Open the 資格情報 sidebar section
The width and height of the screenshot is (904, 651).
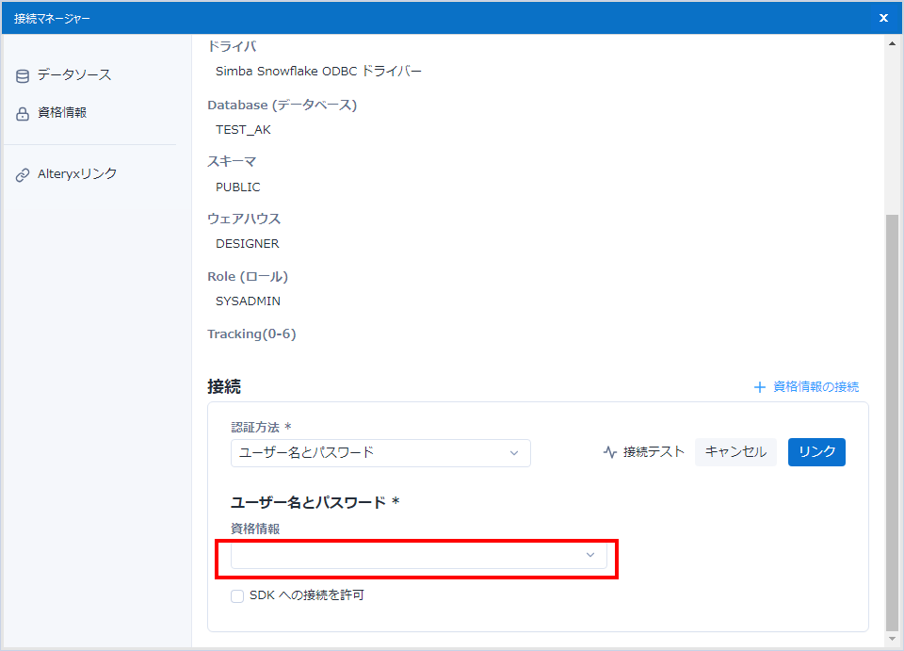(x=62, y=113)
